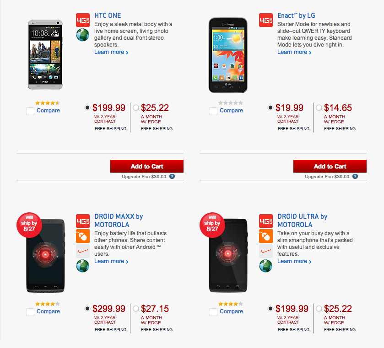Click the help icon next to Enact upgrade fee

click(x=355, y=176)
